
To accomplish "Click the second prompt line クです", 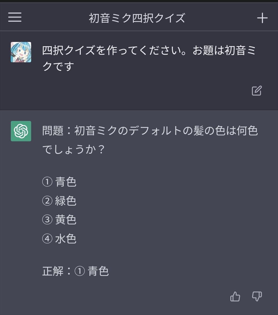I will (x=58, y=67).
